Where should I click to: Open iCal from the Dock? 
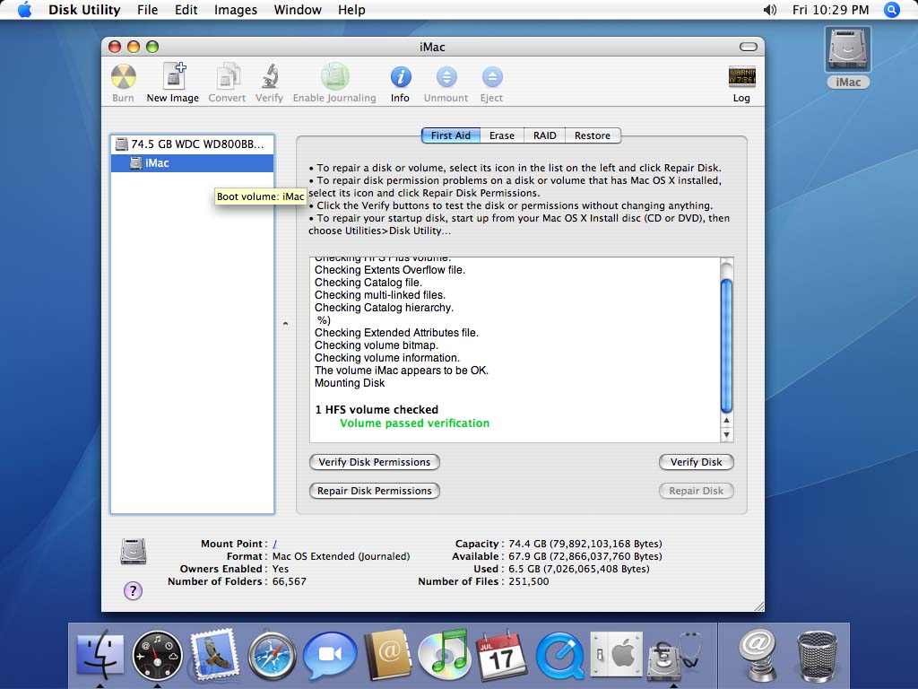502,655
